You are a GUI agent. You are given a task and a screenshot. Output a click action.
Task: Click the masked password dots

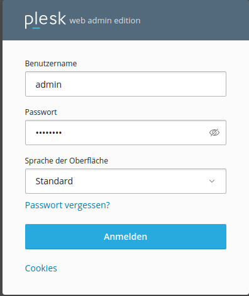(48, 133)
